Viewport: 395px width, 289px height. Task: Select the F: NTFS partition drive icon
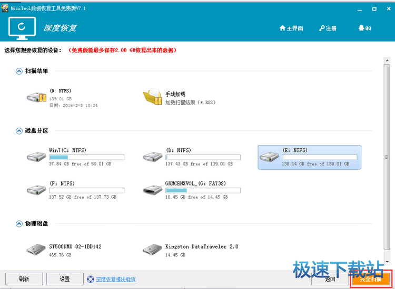click(x=36, y=190)
